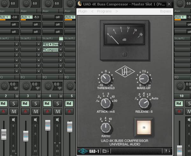Bypass the 4K Buss Compressor plugin
Screen dimensions: 191x156
pos(166,11)
